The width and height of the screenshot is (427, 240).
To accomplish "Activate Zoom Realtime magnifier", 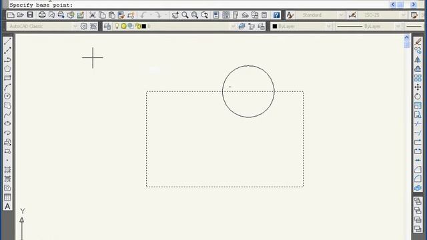I will (185, 15).
